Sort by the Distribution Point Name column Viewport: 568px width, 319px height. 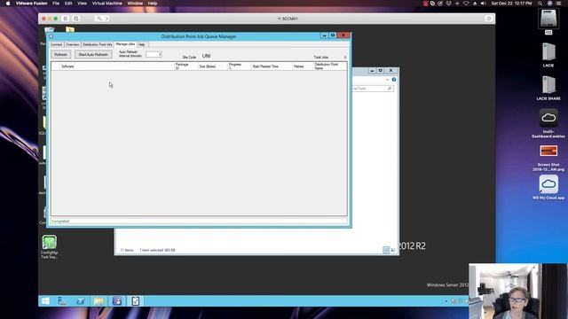329,66
